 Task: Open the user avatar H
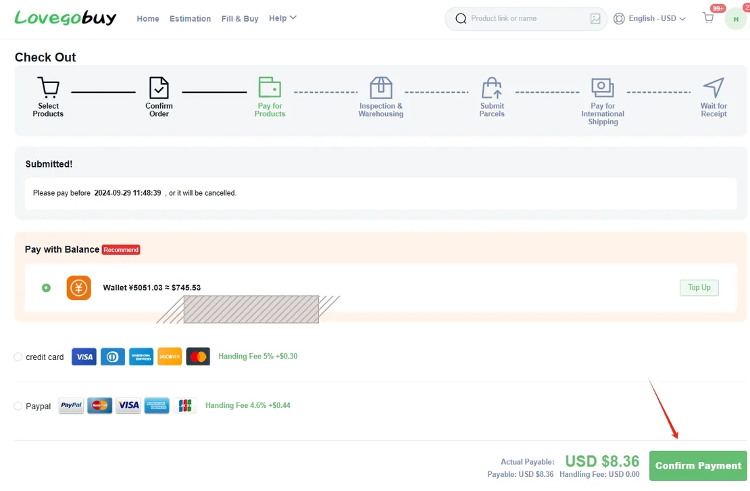[x=736, y=19]
